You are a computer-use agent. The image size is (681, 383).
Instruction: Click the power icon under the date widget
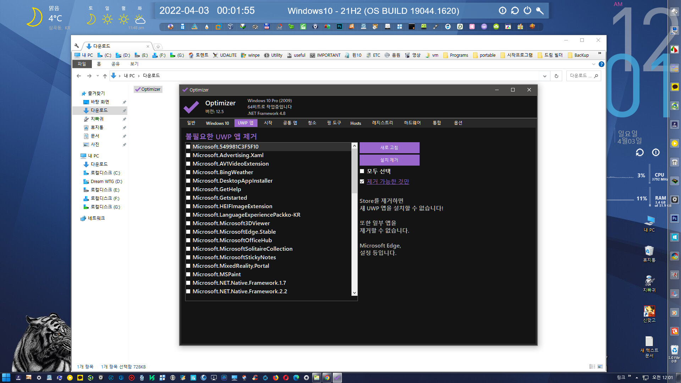coord(656,152)
